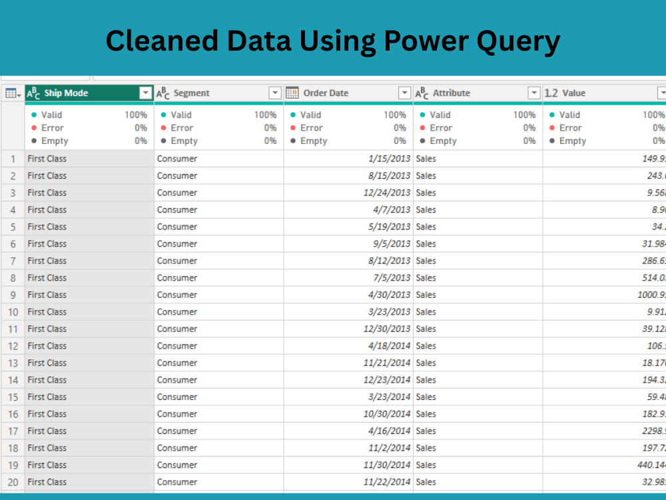Click Error 0% quality stat under Segment

(218, 127)
